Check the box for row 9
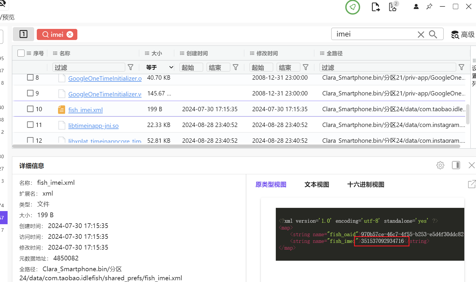The height and width of the screenshot is (282, 476). click(x=30, y=93)
